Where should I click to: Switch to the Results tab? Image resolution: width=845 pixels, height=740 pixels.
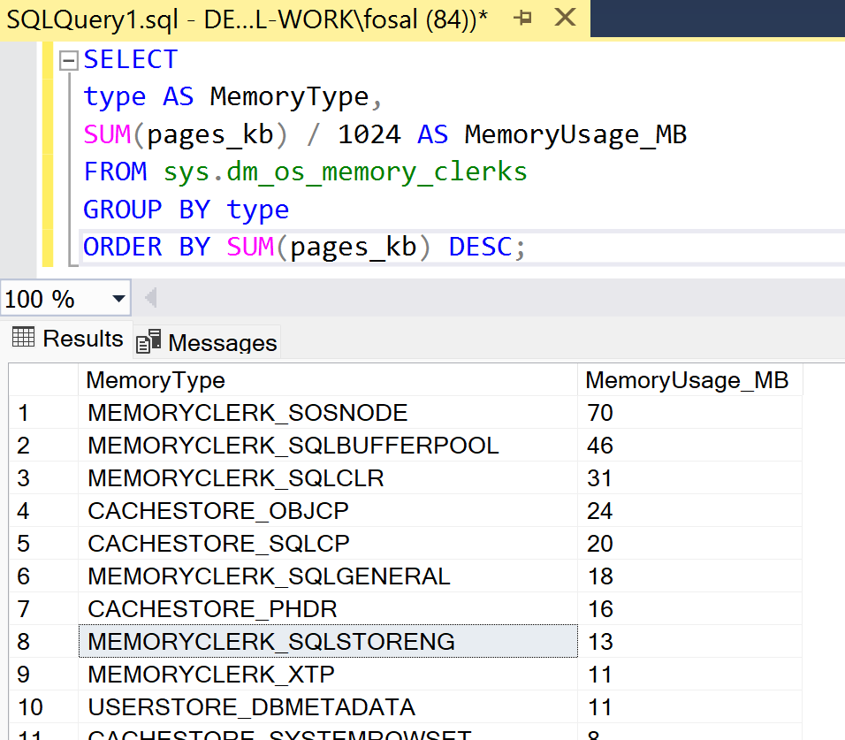[x=68, y=339]
